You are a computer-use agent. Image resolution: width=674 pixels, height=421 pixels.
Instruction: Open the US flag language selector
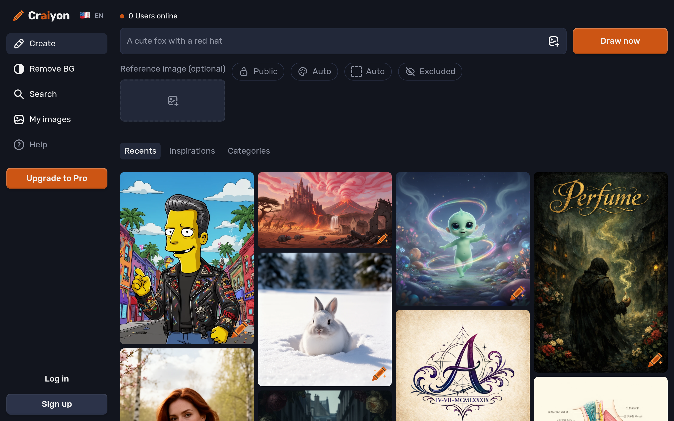pos(92,16)
